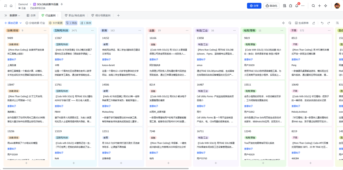Click the Damond breadcrumb
343x170 pixels.
[x=23, y=4]
